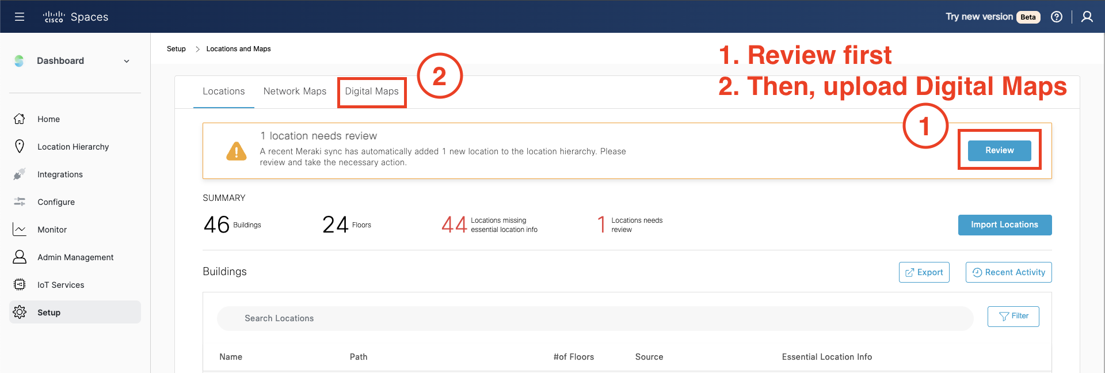Open Admin Management in sidebar
Screen dimensions: 1105x373
click(75, 257)
